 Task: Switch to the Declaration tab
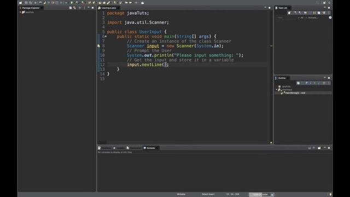134,148
